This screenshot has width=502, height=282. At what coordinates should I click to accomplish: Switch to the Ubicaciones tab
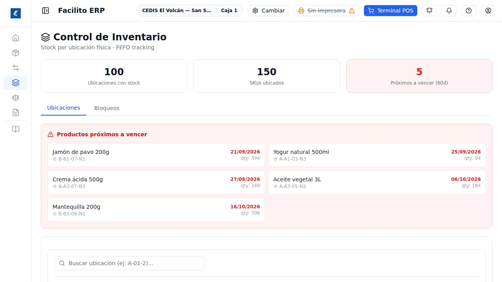pos(64,108)
